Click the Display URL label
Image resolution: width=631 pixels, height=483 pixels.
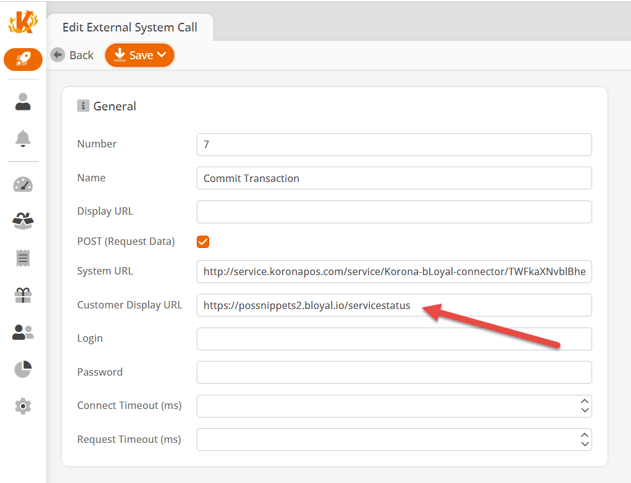105,212
